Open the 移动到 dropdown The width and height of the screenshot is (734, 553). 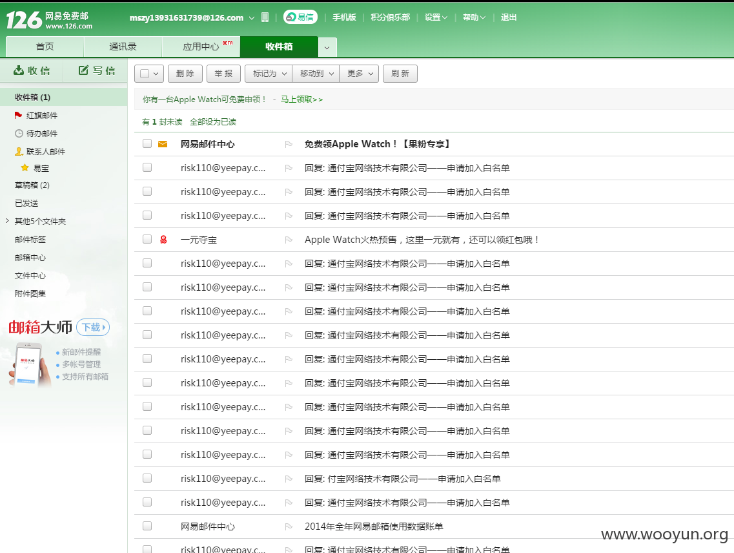pos(316,74)
